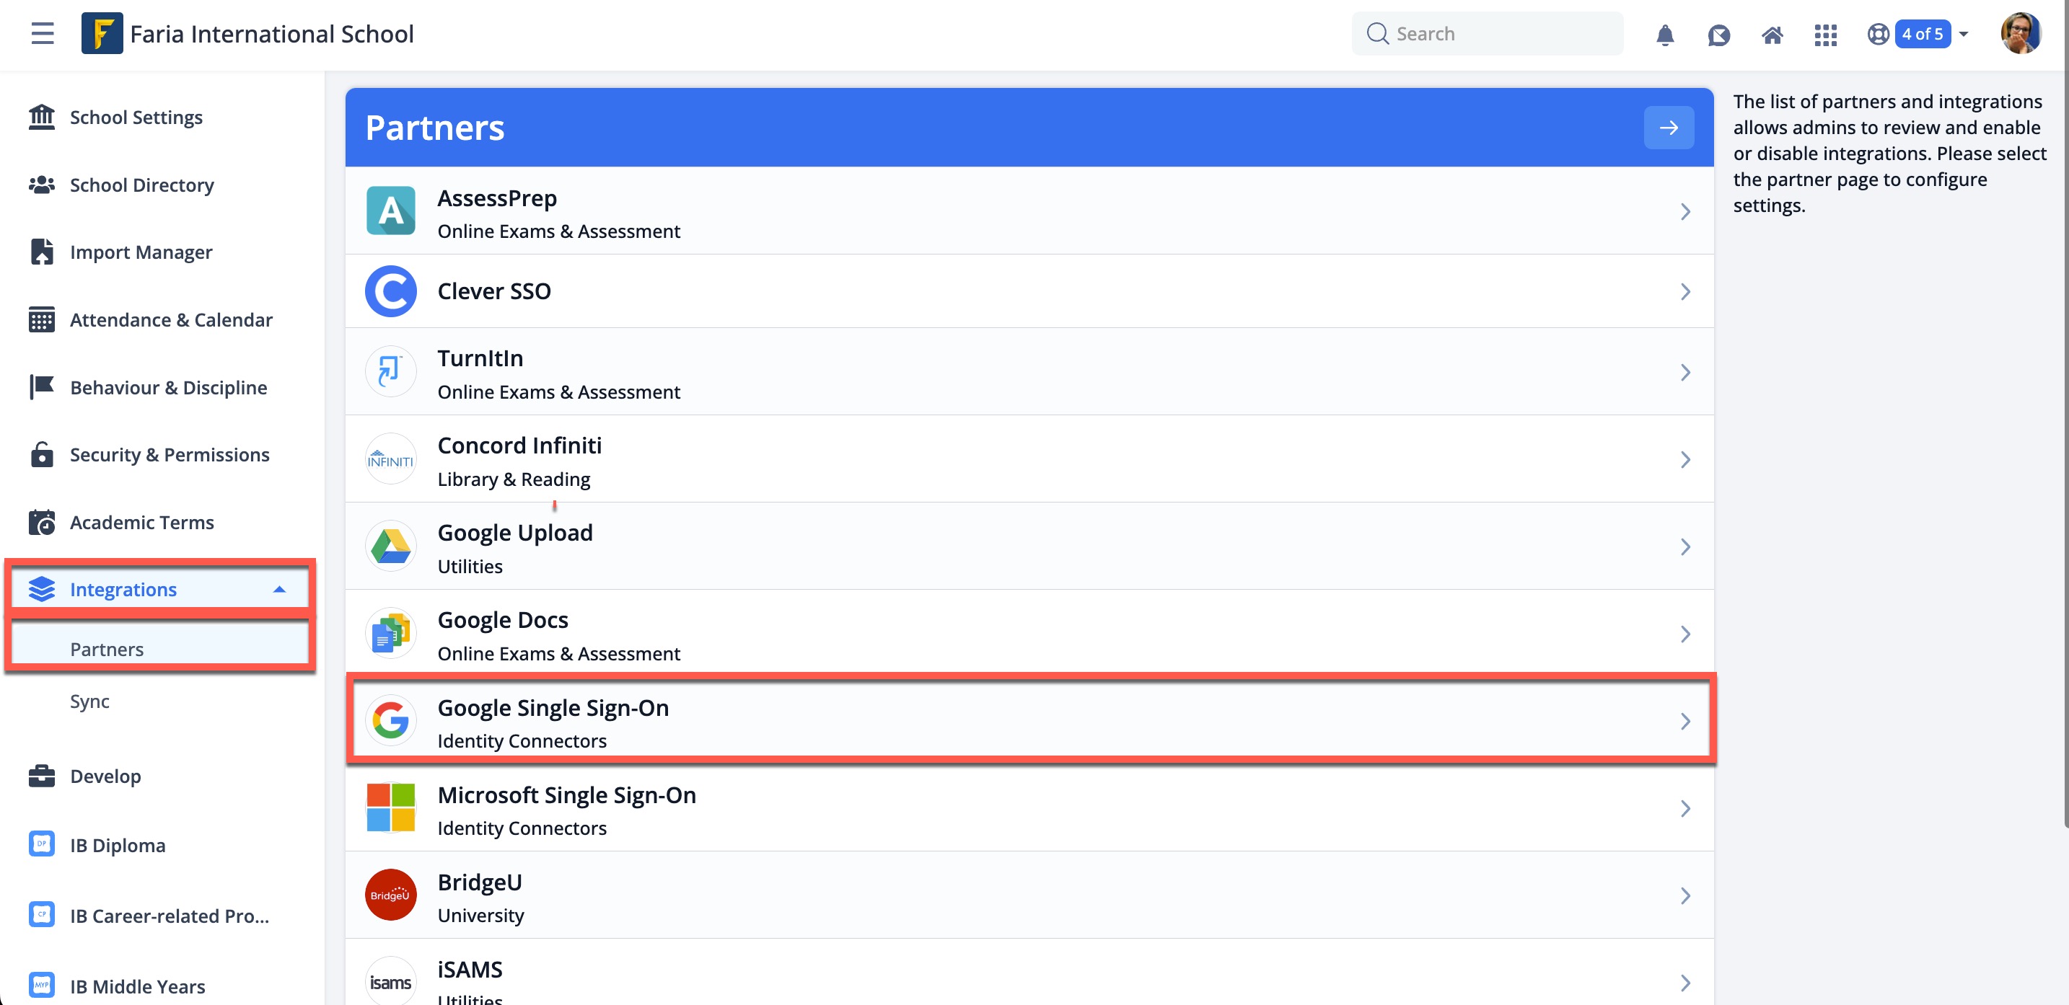This screenshot has height=1005, width=2069.
Task: Go to home via house icon
Action: pos(1772,35)
